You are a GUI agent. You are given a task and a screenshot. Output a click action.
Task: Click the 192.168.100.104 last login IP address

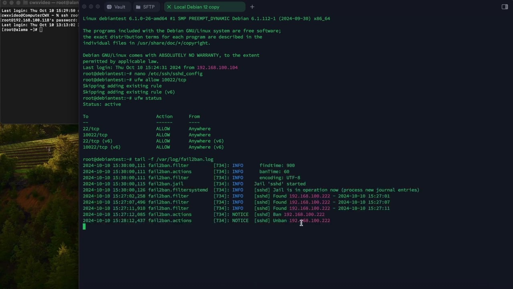tap(217, 67)
